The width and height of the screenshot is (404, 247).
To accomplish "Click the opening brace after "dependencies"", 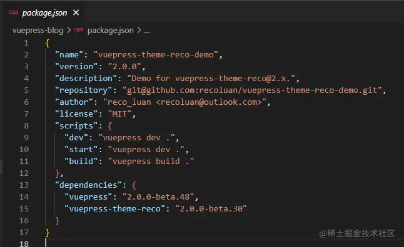I will pos(134,185).
